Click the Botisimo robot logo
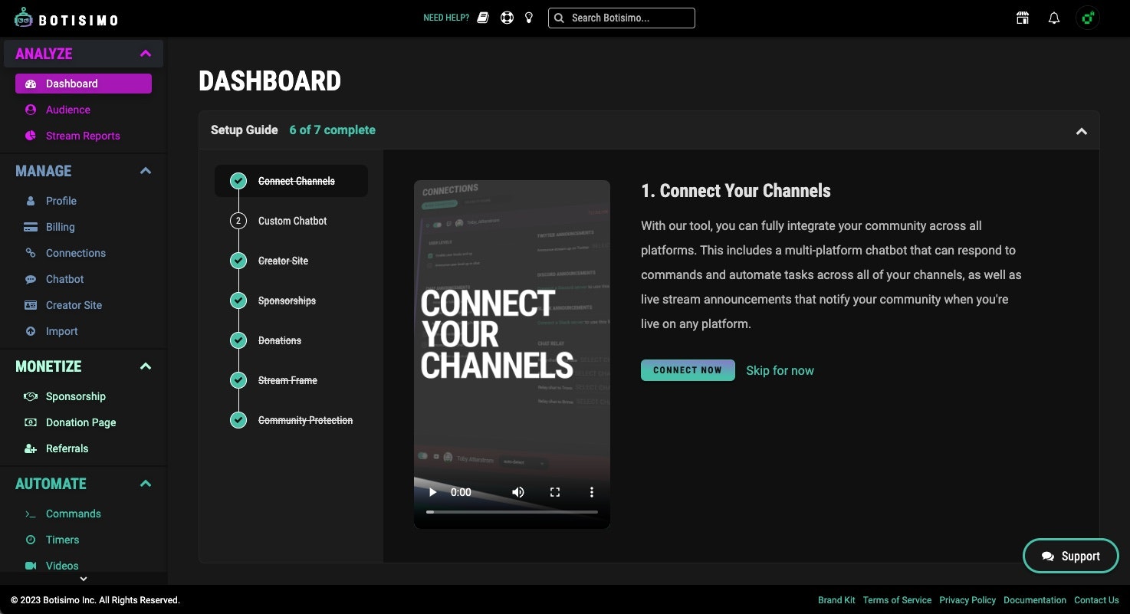The height and width of the screenshot is (614, 1130). click(x=24, y=18)
